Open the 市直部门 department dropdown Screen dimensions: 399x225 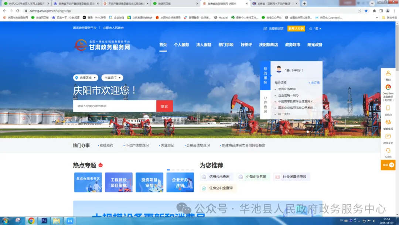(x=112, y=78)
